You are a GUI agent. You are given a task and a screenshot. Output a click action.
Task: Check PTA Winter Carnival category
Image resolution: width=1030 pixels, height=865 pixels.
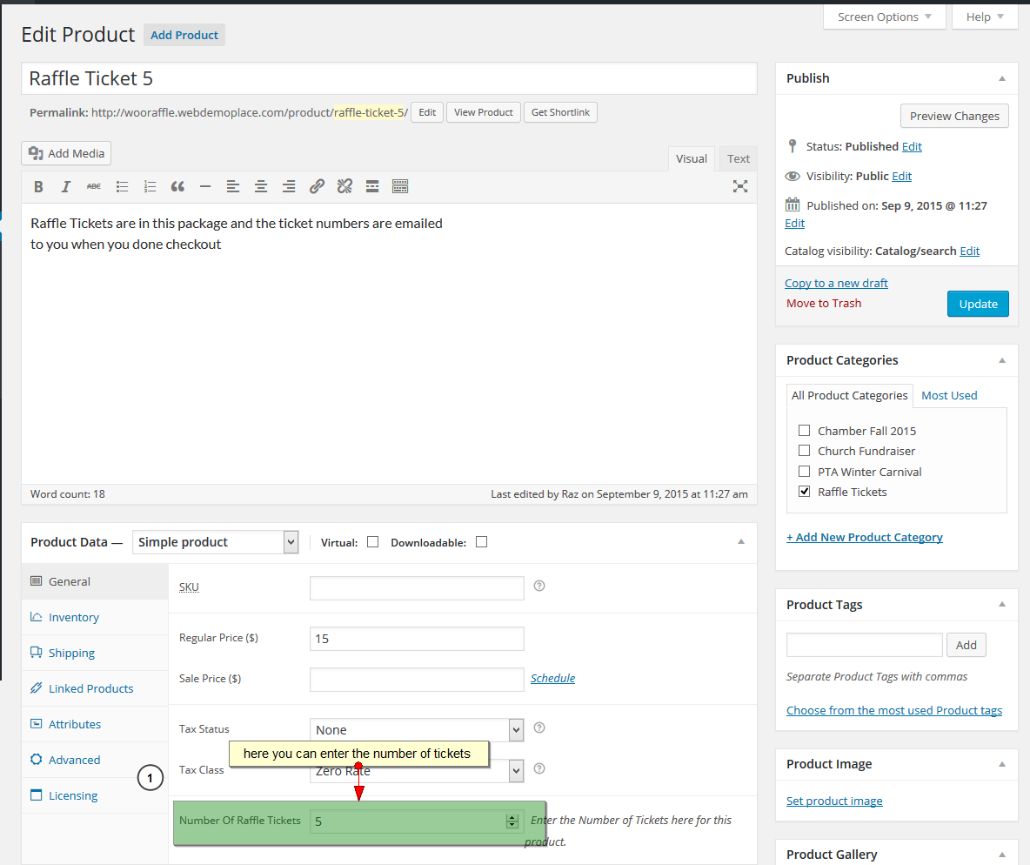804,472
